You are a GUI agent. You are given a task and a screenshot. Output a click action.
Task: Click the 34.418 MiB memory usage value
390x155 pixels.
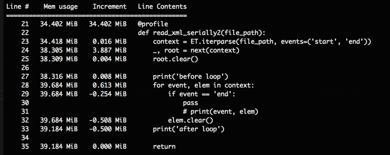[59, 42]
